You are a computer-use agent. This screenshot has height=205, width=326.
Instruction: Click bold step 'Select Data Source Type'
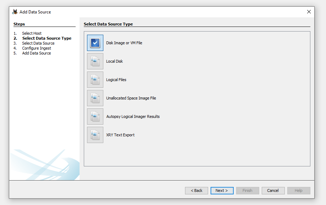click(47, 38)
